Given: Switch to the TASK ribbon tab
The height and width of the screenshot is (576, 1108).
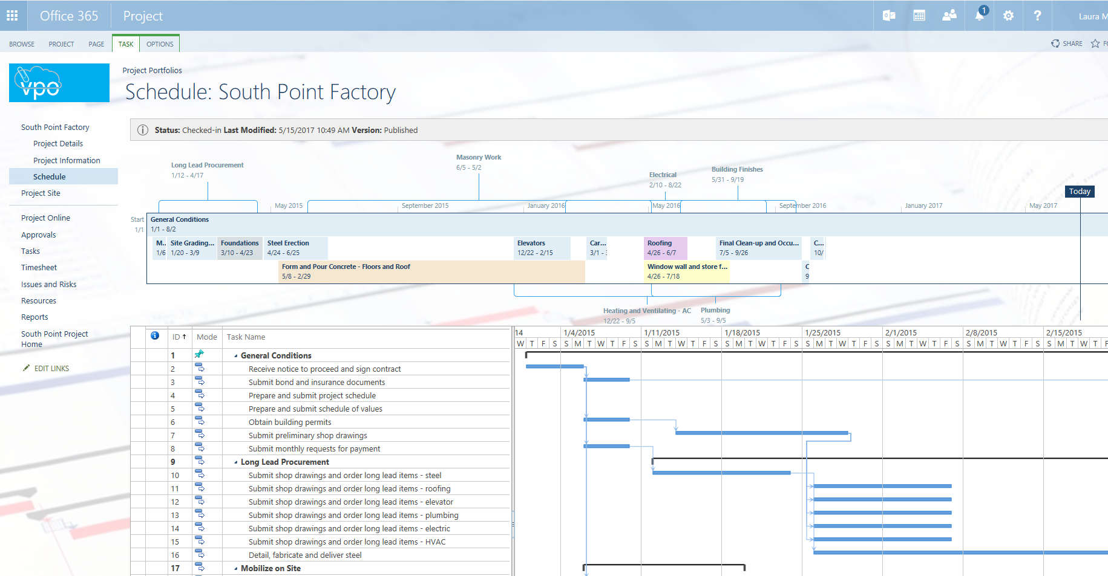Looking at the screenshot, I should coord(126,44).
